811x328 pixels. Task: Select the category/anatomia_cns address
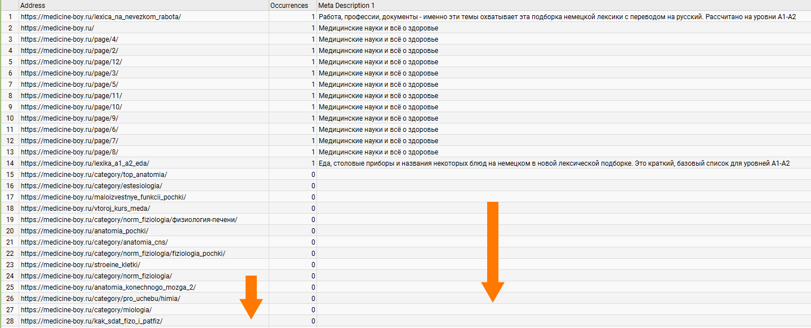click(144, 242)
